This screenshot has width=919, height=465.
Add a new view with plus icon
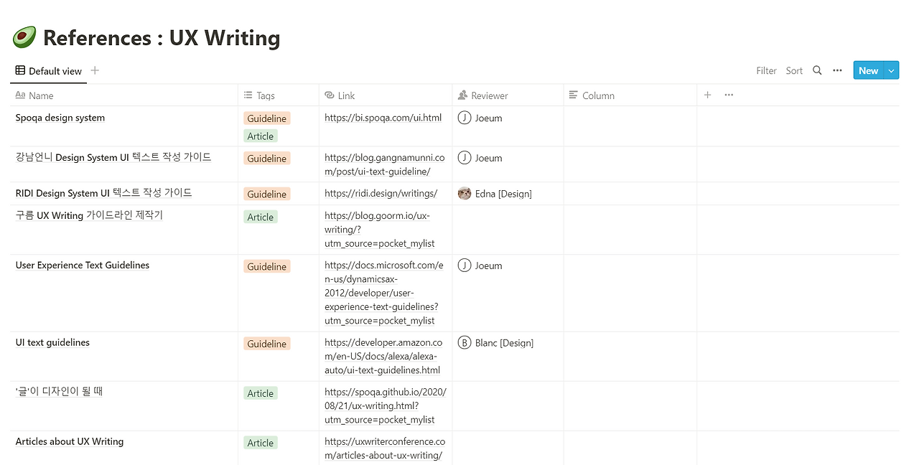[x=95, y=70]
